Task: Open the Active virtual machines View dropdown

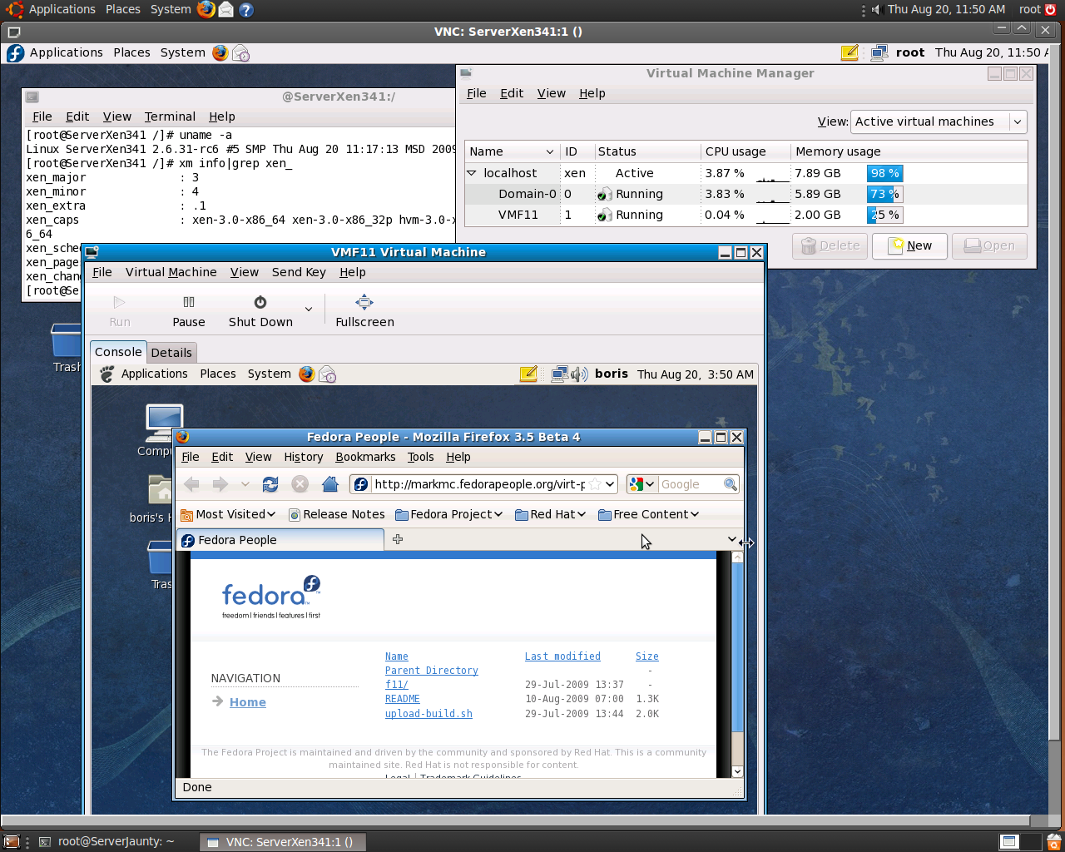Action: (939, 121)
